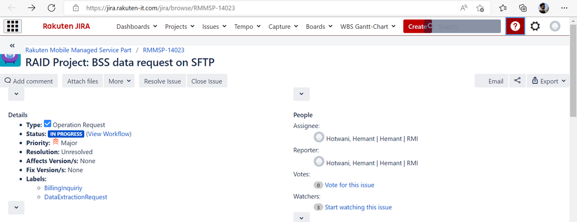This screenshot has width=577, height=222.
Task: Open the application switcher grid icon
Action: 13,26
